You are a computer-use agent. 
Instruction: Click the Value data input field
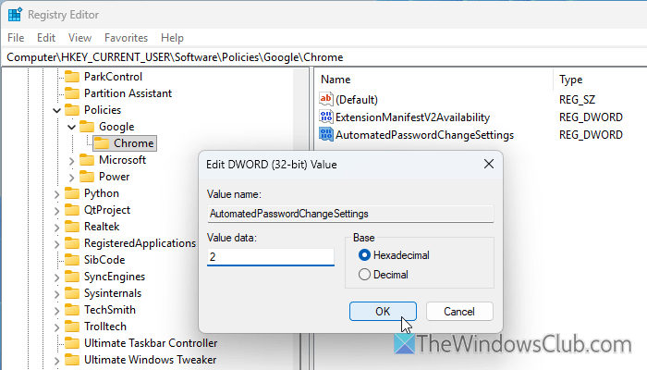271,257
